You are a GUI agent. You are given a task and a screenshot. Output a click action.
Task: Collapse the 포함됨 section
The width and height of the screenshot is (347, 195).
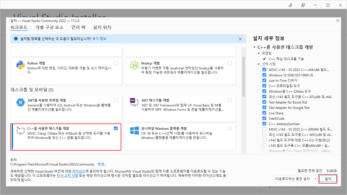pyautogui.click(x=259, y=53)
